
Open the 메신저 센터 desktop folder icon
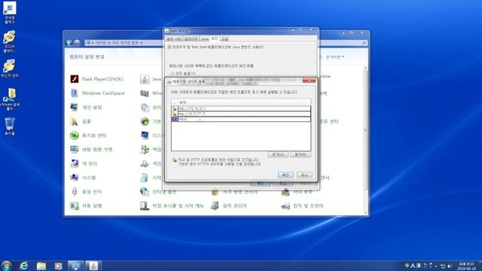pyautogui.click(x=9, y=68)
